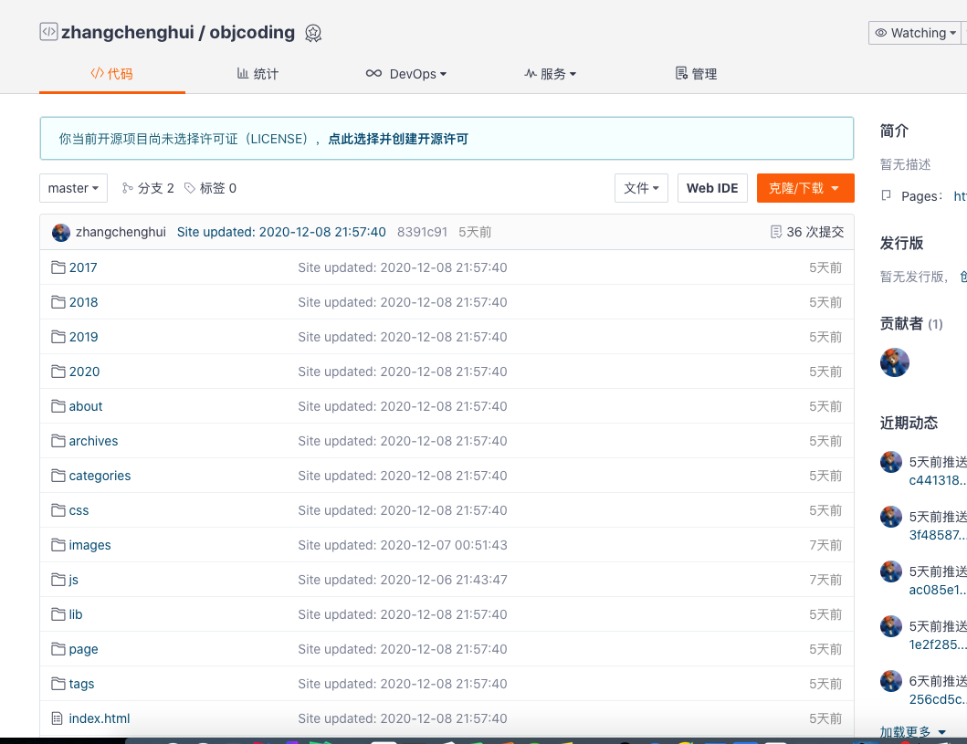967x744 pixels.
Task: Click the commits icon beside 36 次提交
Action: coord(776,232)
